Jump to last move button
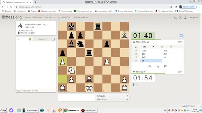The height and width of the screenshot is (113, 202). tap(171, 47)
